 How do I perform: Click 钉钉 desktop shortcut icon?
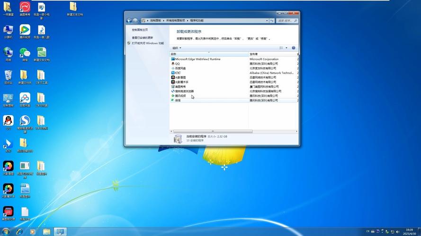(8, 145)
